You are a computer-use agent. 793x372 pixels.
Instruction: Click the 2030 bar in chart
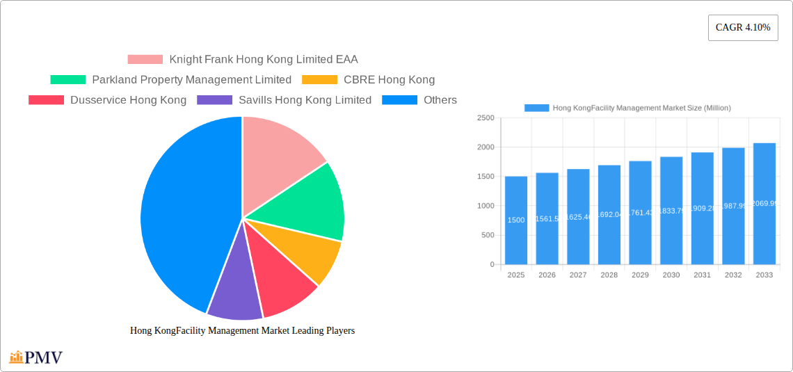point(671,210)
